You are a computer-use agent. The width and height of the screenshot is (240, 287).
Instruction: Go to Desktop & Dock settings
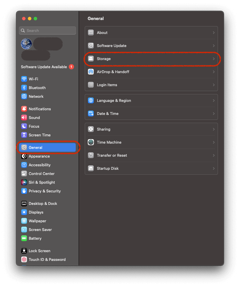(x=43, y=203)
